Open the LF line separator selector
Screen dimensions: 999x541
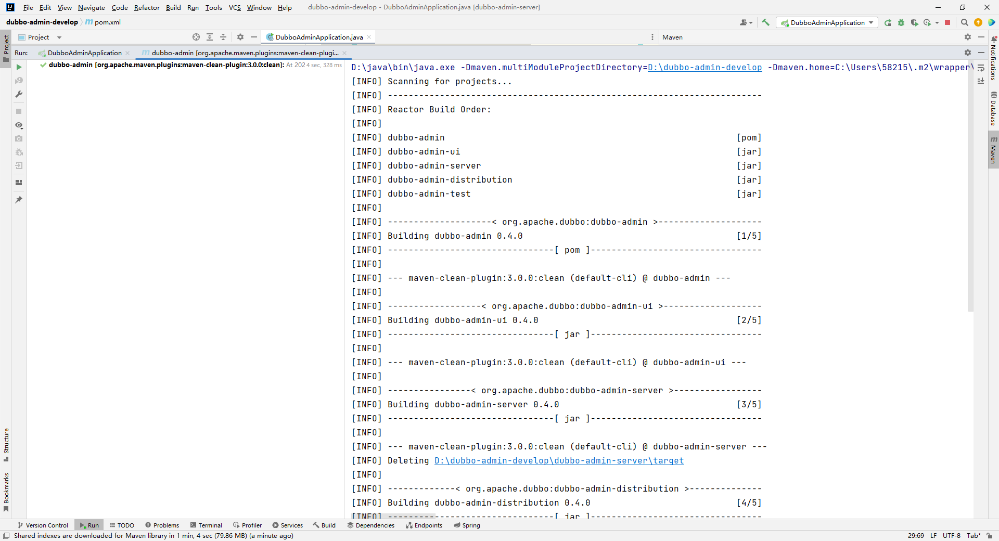(933, 536)
